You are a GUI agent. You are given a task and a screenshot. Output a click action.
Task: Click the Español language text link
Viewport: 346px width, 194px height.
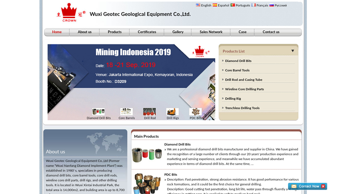[223, 5]
